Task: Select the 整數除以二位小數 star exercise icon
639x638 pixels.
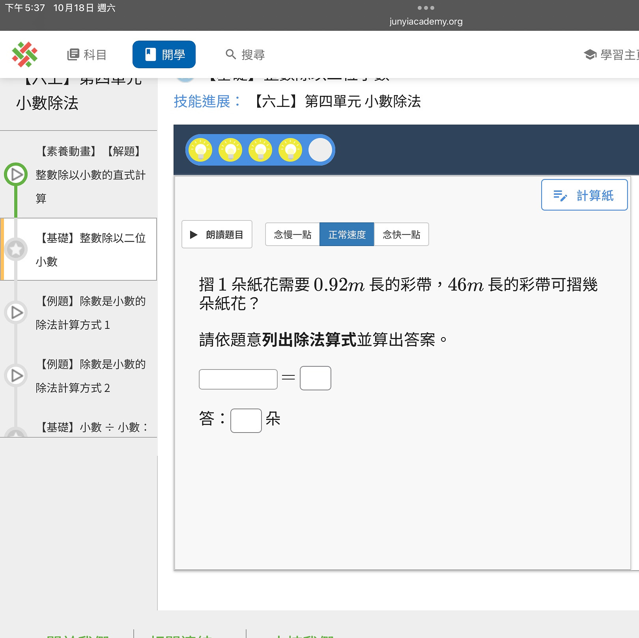Action: (16, 249)
